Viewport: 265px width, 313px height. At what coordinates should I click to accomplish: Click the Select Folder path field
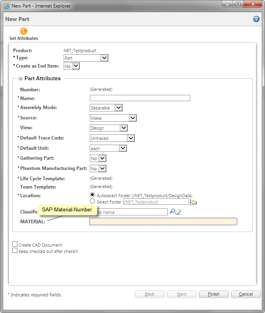[x=156, y=202]
